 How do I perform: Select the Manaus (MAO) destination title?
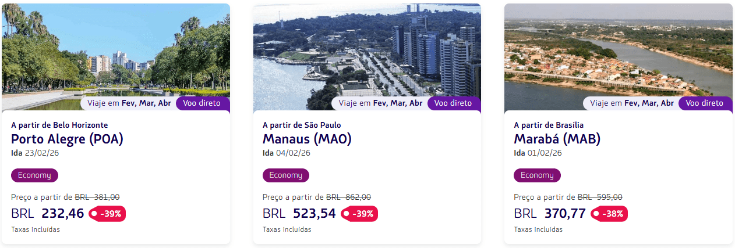click(x=307, y=139)
